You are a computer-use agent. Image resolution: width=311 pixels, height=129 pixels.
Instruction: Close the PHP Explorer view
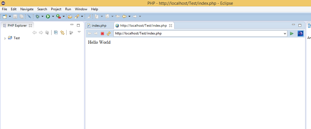pyautogui.click(x=30, y=25)
